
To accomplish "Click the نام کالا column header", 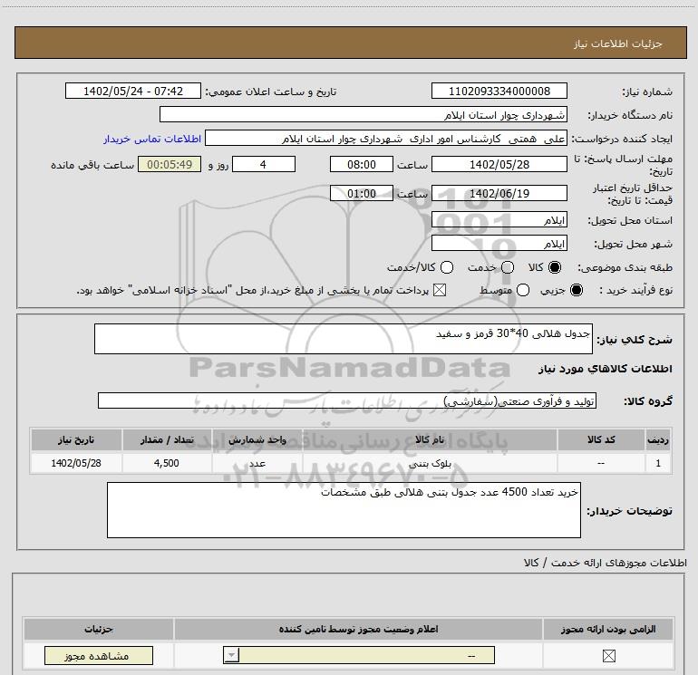I will (x=430, y=439).
